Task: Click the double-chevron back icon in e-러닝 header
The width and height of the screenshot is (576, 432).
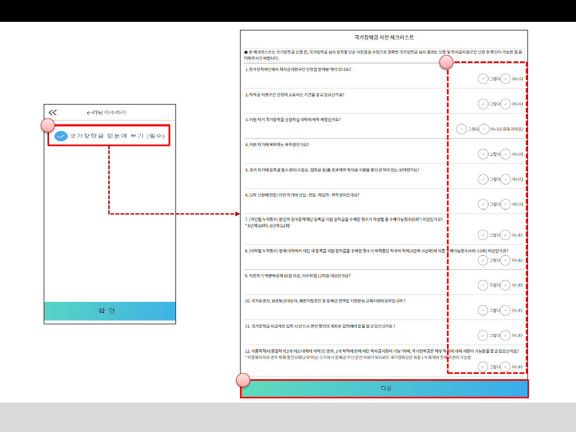Action: coord(52,113)
